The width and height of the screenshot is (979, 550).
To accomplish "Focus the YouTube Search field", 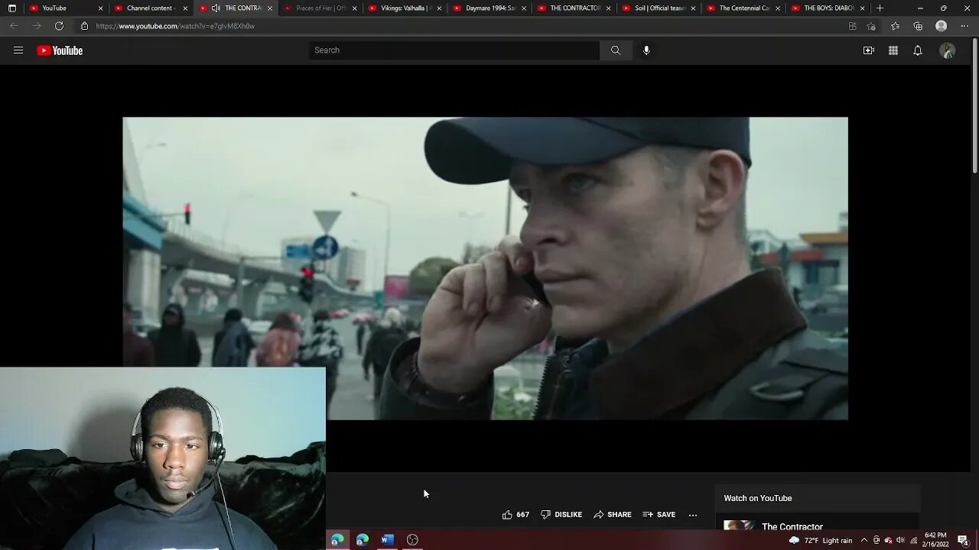I will [454, 50].
